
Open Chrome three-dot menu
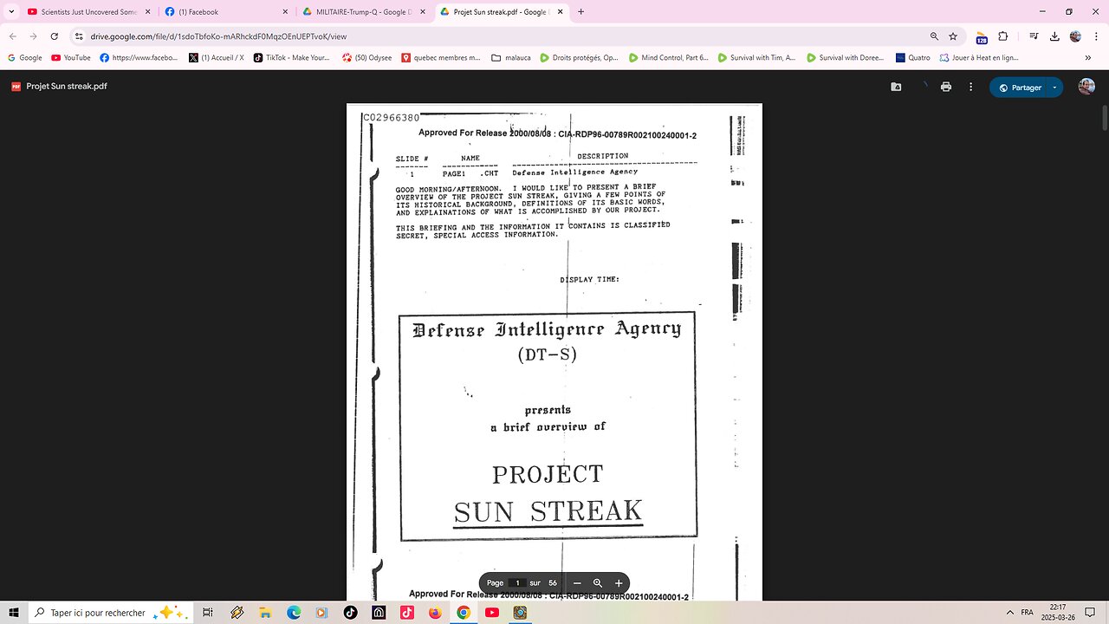point(1096,36)
